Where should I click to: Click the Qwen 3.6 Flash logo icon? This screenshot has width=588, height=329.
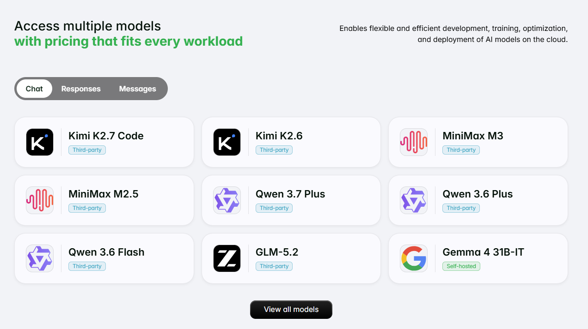(40, 258)
